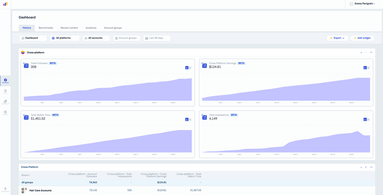The height and width of the screenshot is (195, 383).
Task: Click the Total Followers metric icon
Action: [x=26, y=65]
